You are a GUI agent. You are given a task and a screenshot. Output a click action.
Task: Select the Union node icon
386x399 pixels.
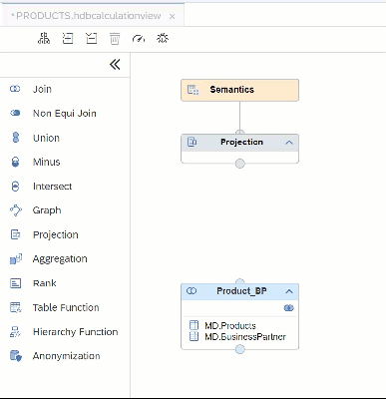pos(16,138)
